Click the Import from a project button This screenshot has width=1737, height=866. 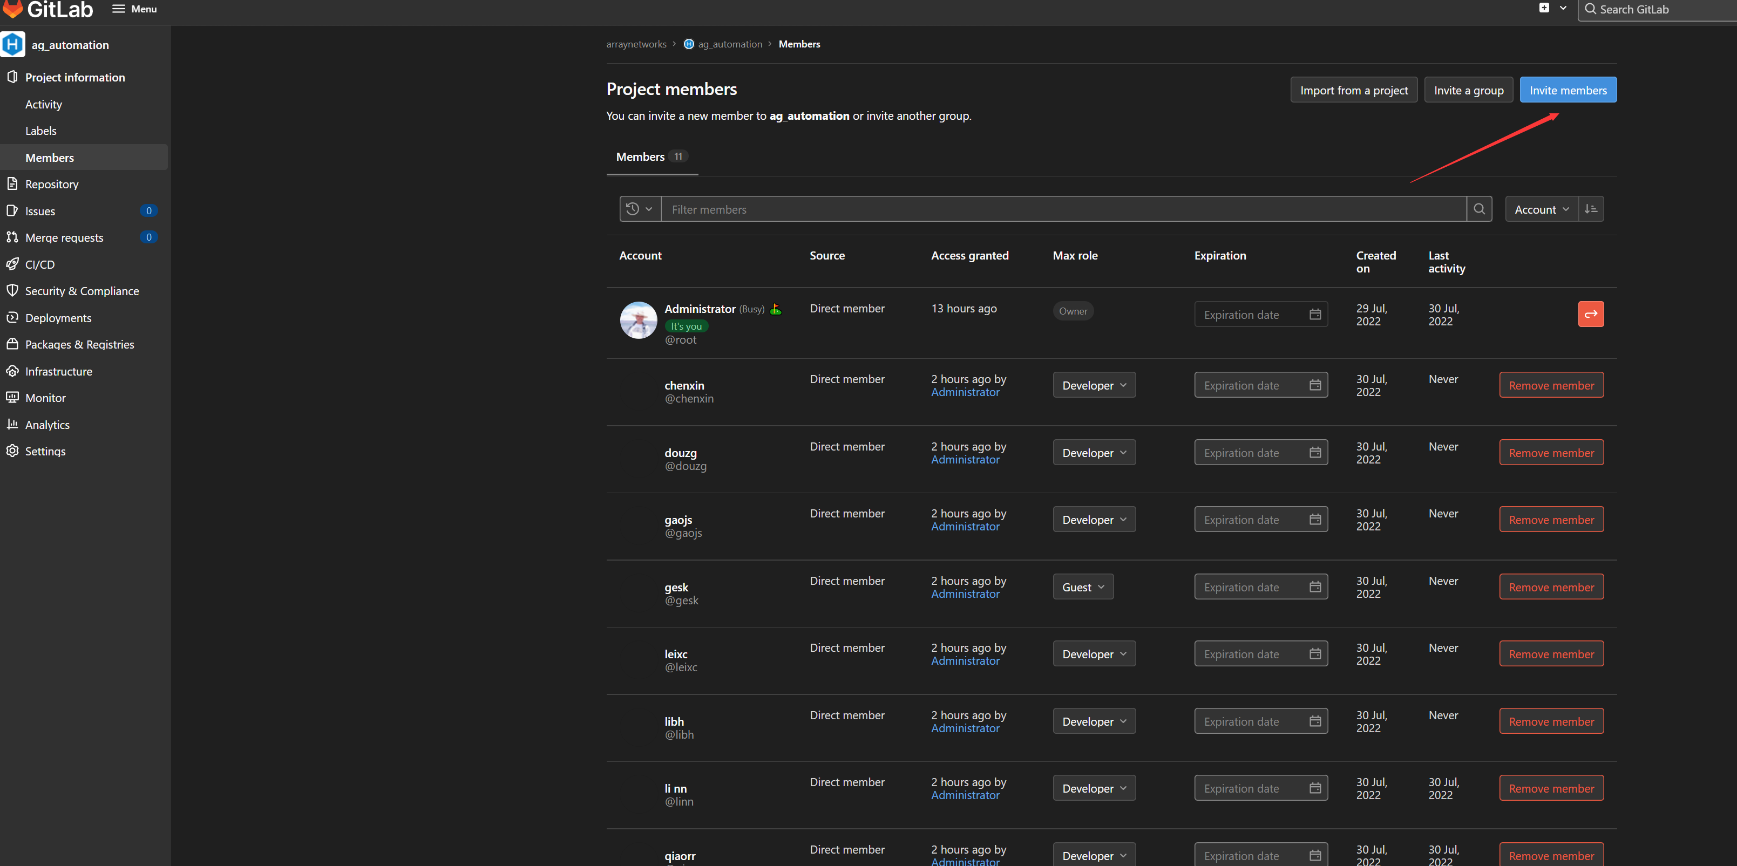pos(1353,90)
